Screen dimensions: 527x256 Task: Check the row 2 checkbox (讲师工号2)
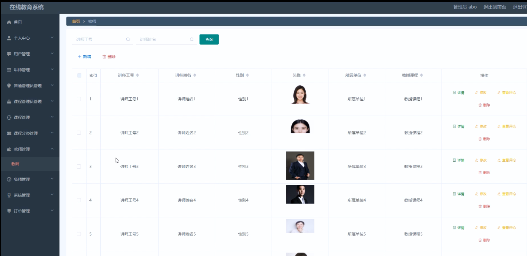click(x=79, y=133)
